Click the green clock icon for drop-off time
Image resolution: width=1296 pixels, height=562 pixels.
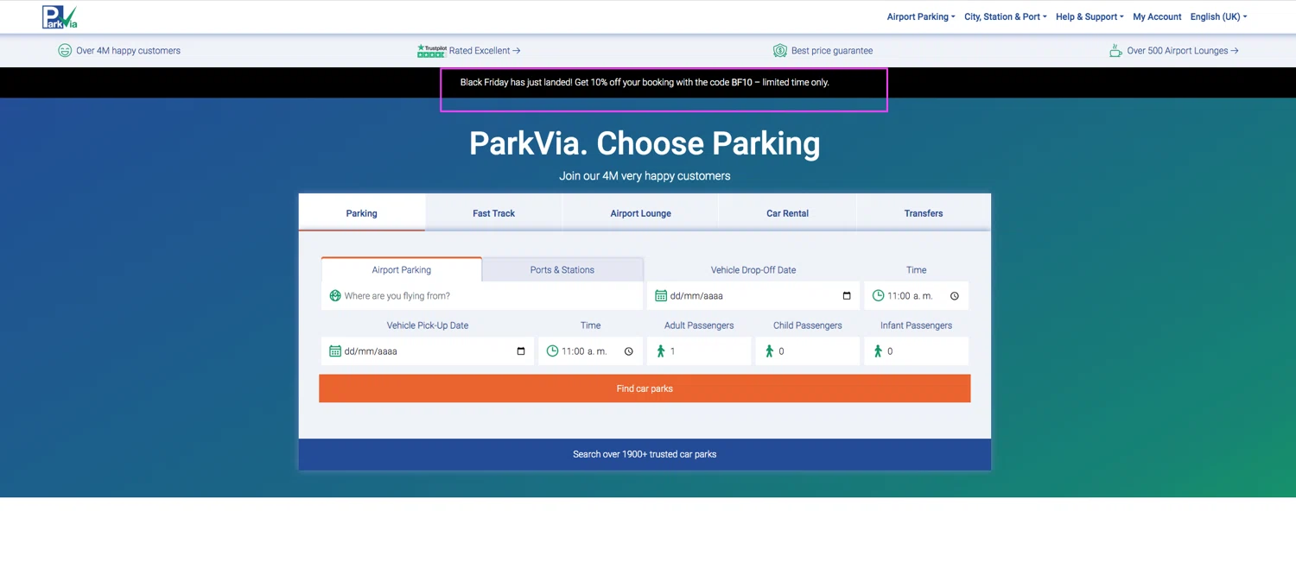click(878, 296)
